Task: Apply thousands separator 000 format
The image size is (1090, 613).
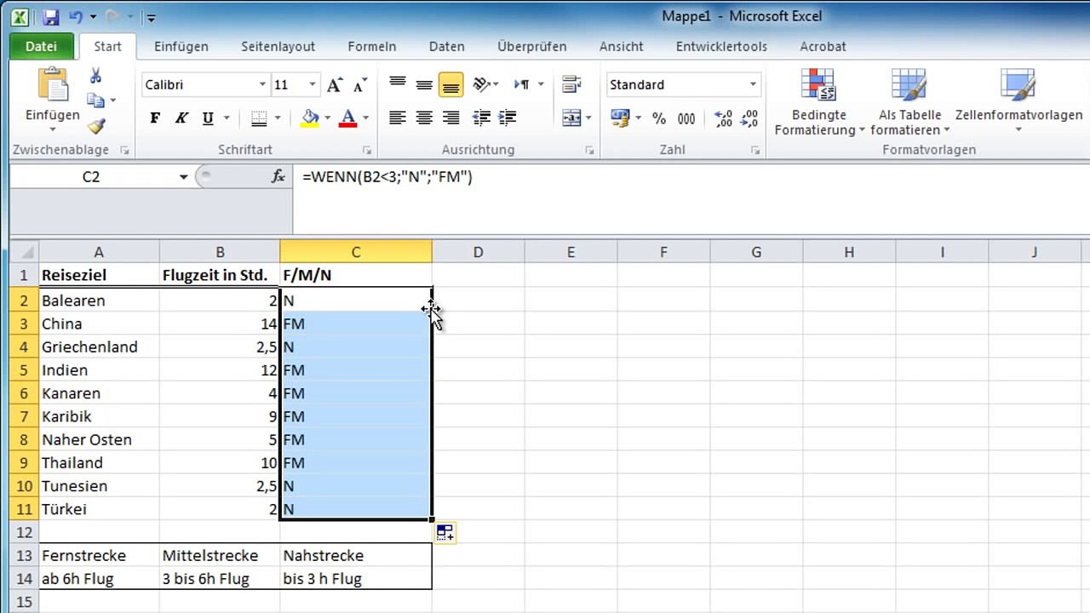Action: point(686,118)
